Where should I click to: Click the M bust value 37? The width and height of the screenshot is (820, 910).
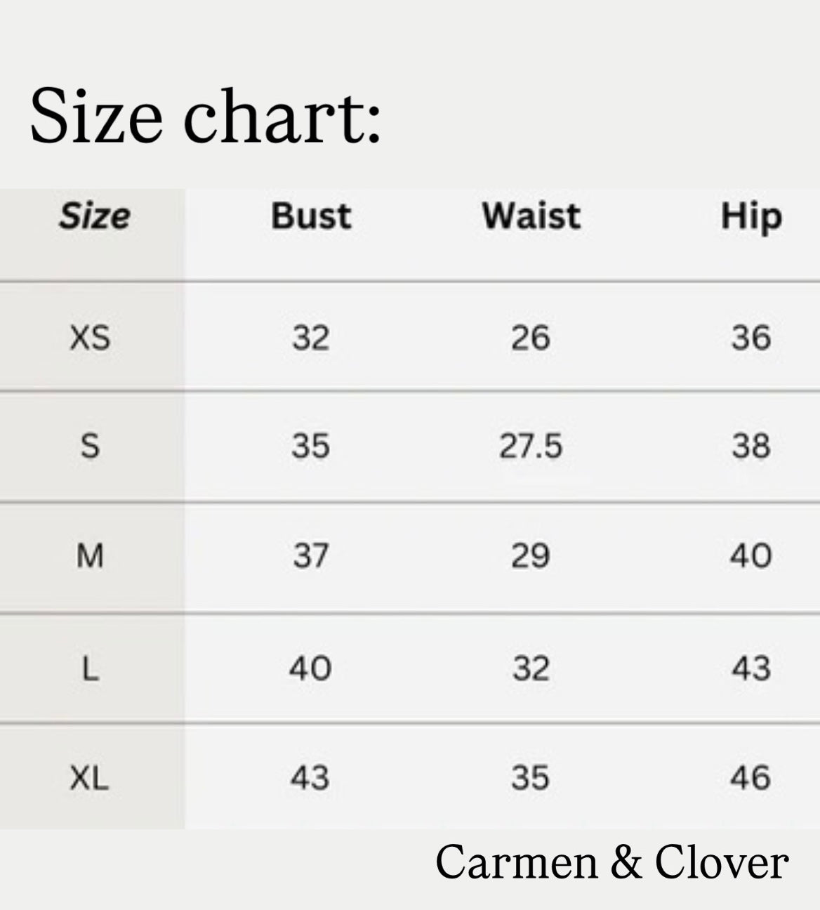[311, 556]
